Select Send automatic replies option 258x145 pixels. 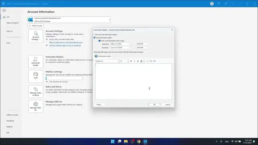click(94, 38)
